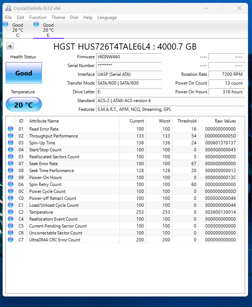Image resolution: width=252 pixels, height=307 pixels.
Task: Click the Power On Count 13 count value
Action: [227, 83]
